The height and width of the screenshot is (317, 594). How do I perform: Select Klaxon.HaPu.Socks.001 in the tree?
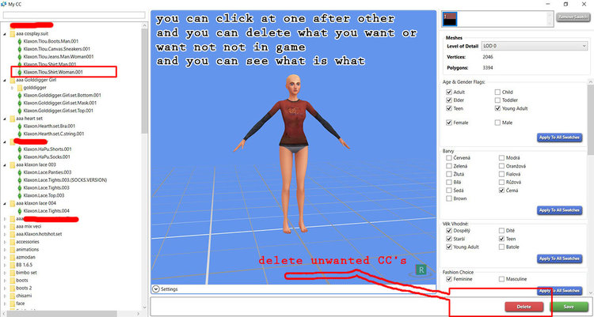point(47,157)
